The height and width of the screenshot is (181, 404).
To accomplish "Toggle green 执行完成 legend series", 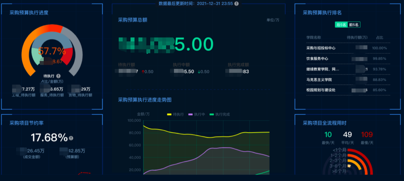I will (x=219, y=114).
